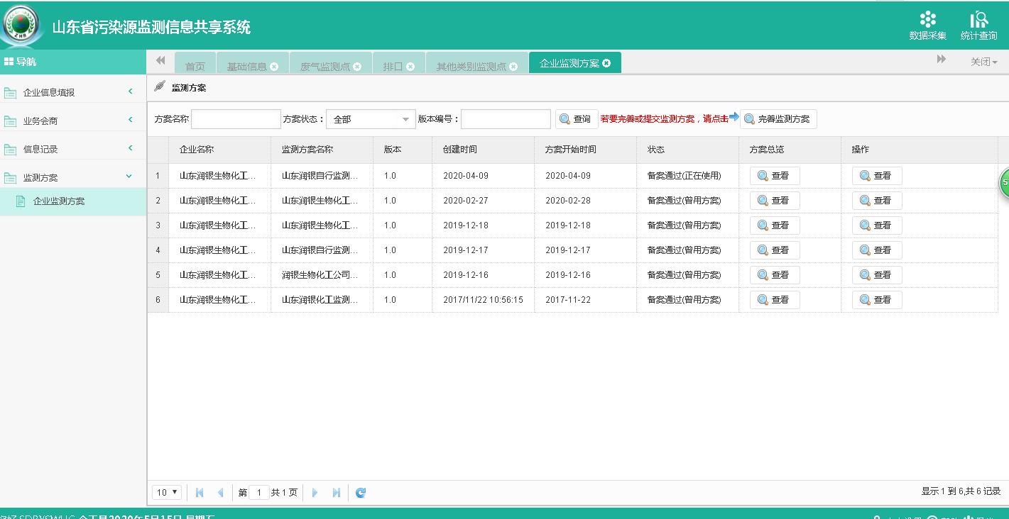Image resolution: width=1009 pixels, height=519 pixels.
Task: Click the 查询 search button
Action: pyautogui.click(x=576, y=119)
